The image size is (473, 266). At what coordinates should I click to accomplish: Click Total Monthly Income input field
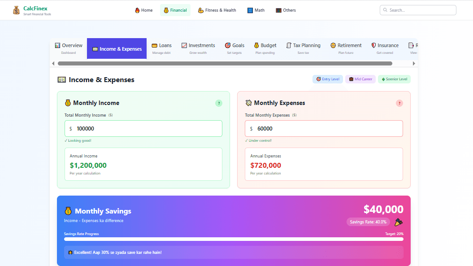[x=143, y=129]
